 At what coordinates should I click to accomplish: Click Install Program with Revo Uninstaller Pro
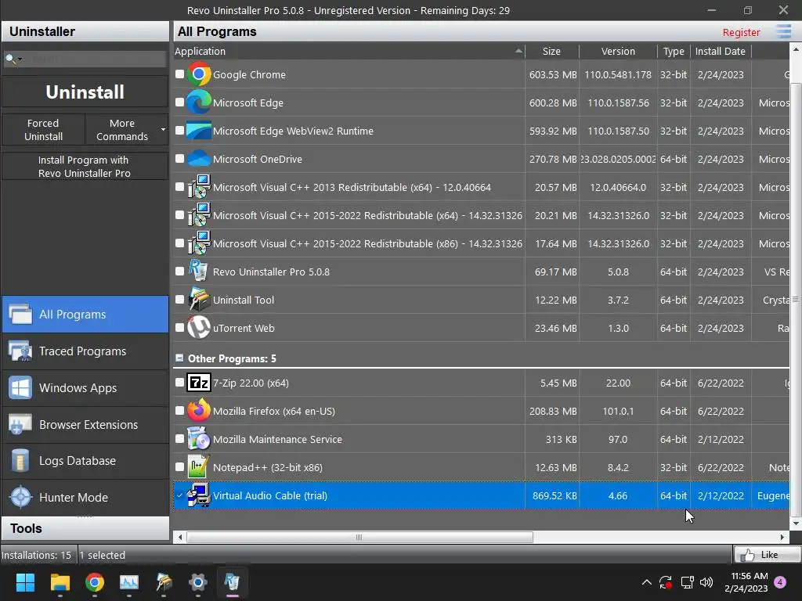[x=85, y=167]
